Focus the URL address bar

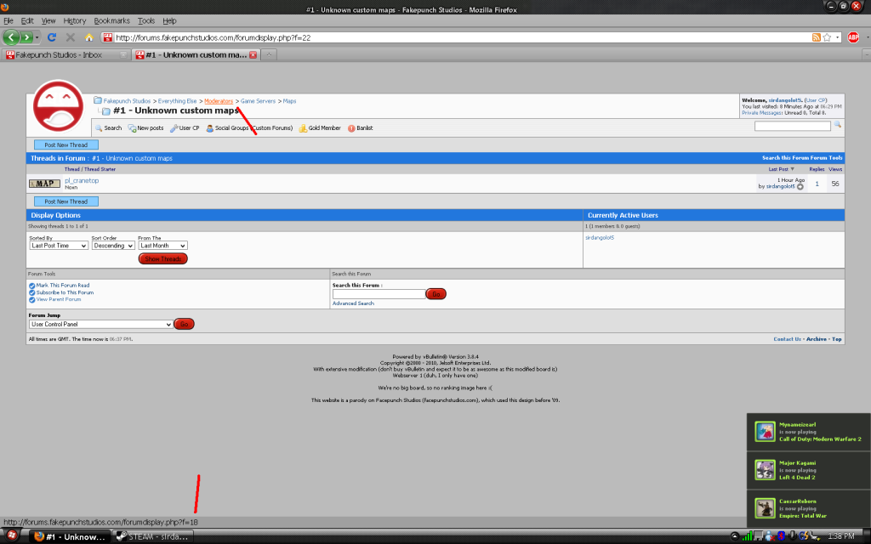click(x=461, y=37)
